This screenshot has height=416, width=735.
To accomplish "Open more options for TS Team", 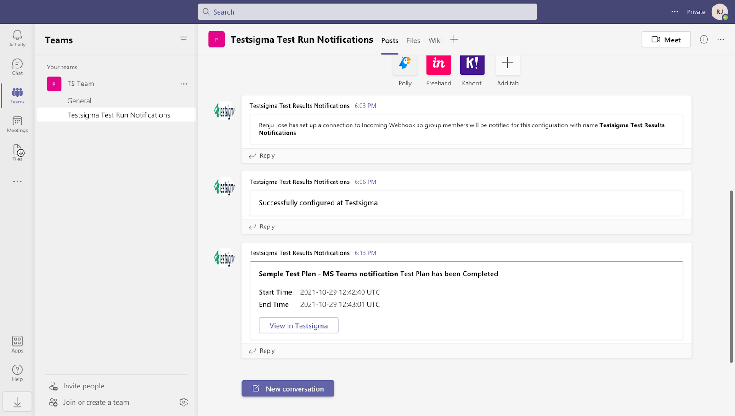I will 184,84.
